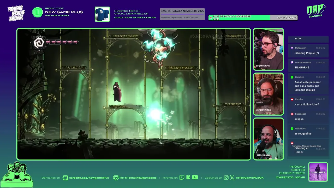The image size is (334, 188).
Task: Click the flaconapol username in chat
Action: pyautogui.click(x=300, y=114)
